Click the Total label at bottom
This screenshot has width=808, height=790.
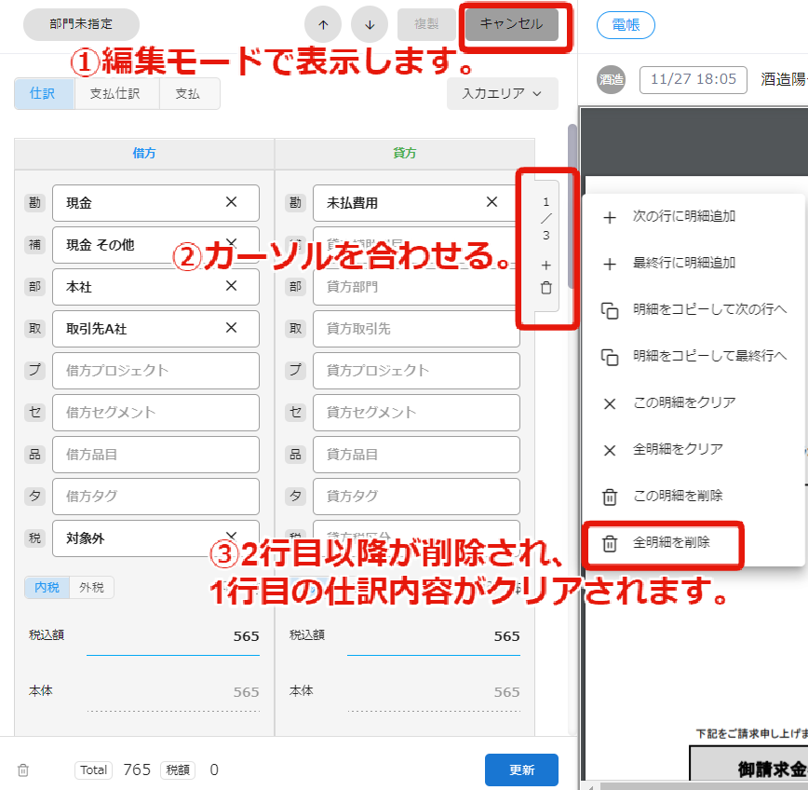pos(93,770)
